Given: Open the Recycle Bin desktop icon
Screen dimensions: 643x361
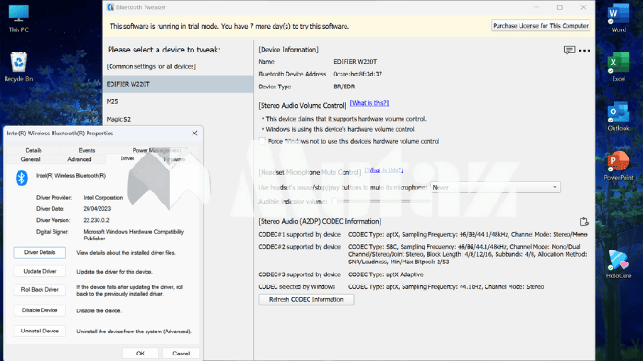Looking at the screenshot, I should point(18,67).
